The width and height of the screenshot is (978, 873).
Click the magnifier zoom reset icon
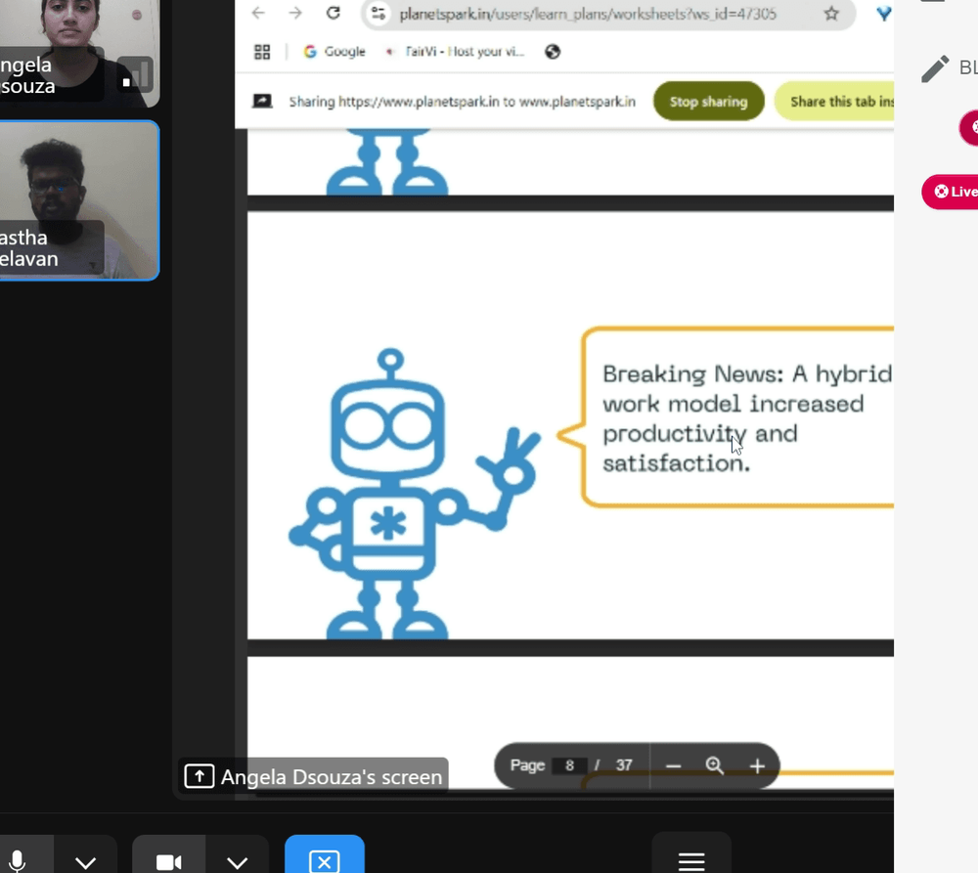[x=714, y=765]
